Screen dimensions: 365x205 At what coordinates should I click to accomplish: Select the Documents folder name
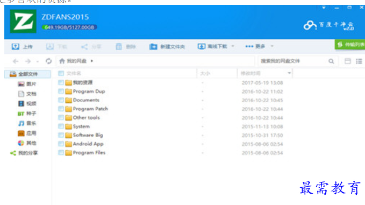[x=86, y=100]
